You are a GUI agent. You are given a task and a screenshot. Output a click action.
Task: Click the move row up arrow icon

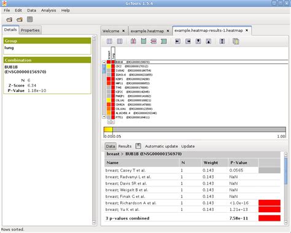click(198, 42)
